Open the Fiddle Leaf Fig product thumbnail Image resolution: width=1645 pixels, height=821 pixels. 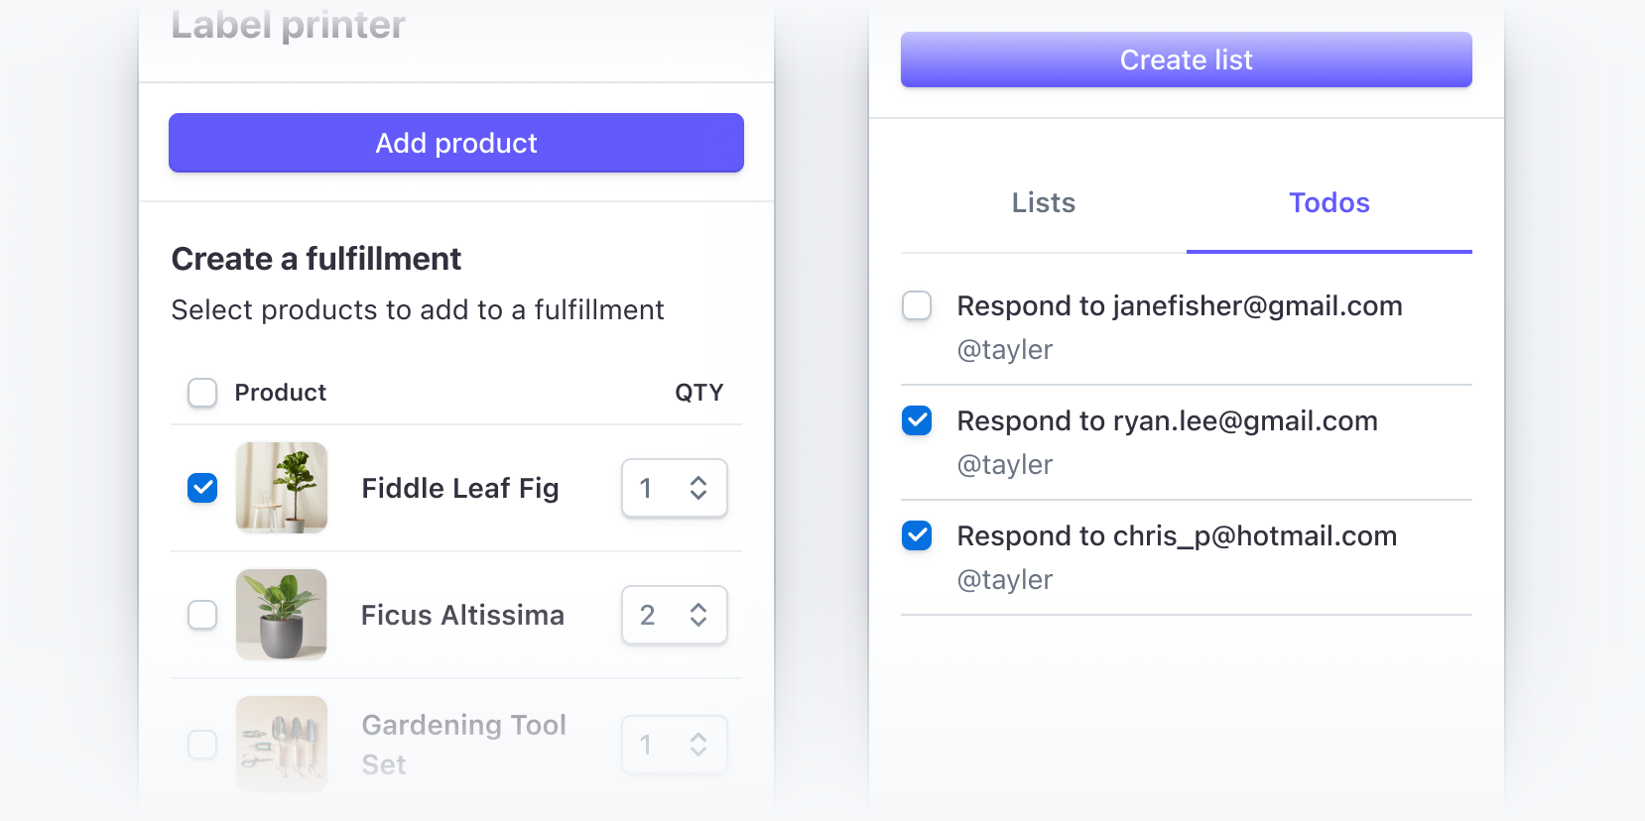pos(282,488)
